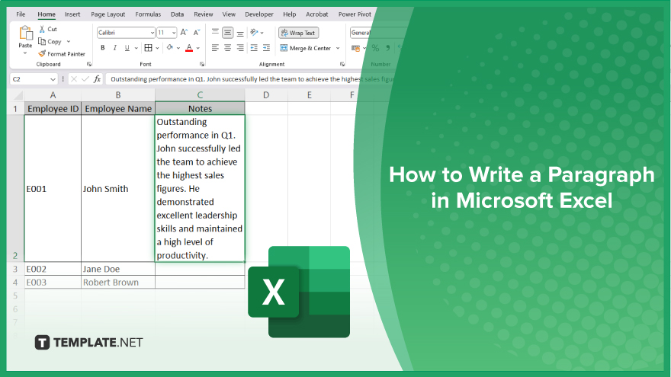
Task: Select cell containing Jane Doe
Action: 117,269
